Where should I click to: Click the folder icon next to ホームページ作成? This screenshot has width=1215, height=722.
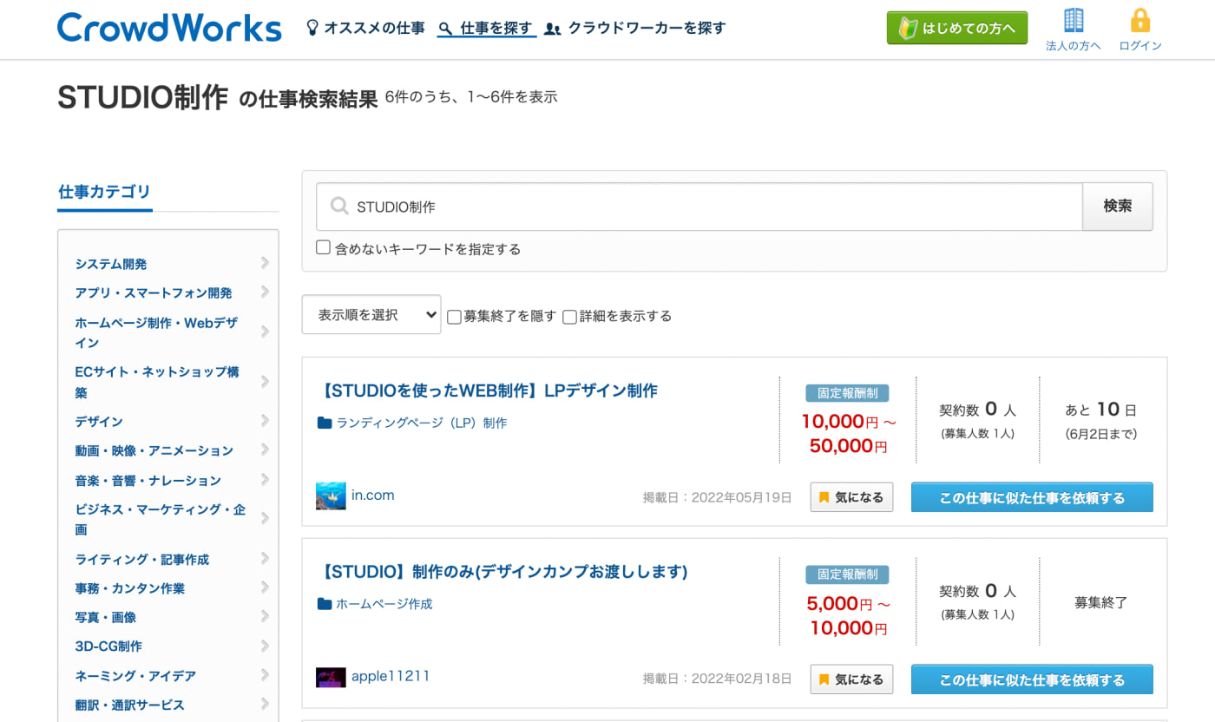click(325, 604)
